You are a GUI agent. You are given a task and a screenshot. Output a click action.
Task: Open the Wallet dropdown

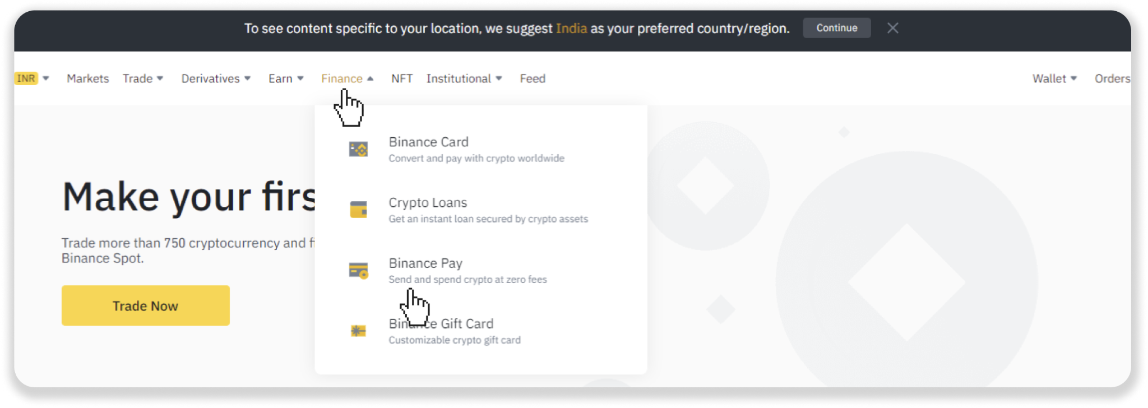(1054, 78)
